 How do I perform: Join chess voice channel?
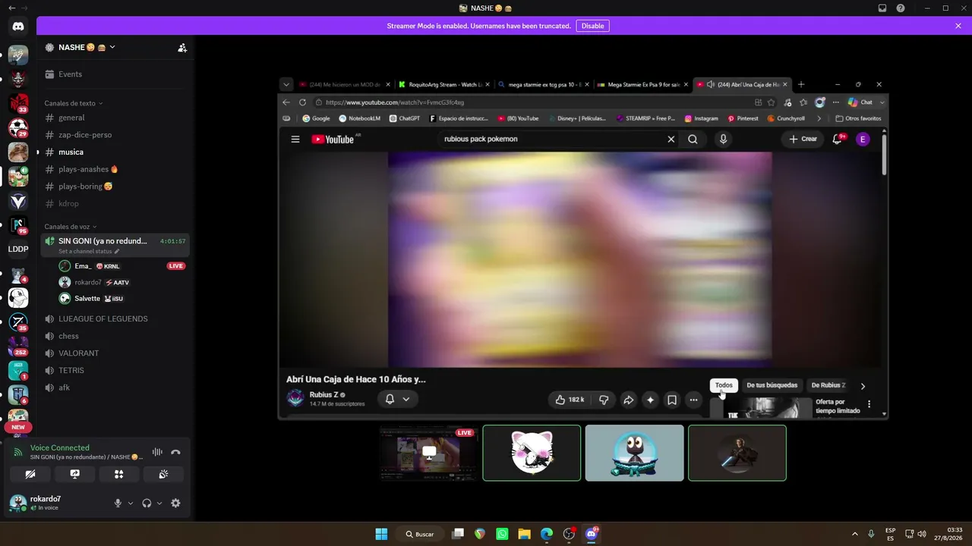[115, 336]
